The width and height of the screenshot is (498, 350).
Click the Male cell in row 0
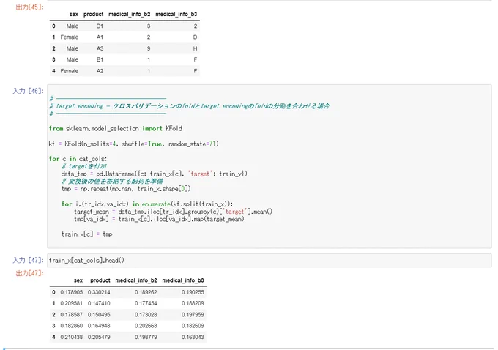pyautogui.click(x=73, y=26)
